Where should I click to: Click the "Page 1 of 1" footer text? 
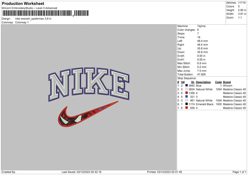[239, 172]
